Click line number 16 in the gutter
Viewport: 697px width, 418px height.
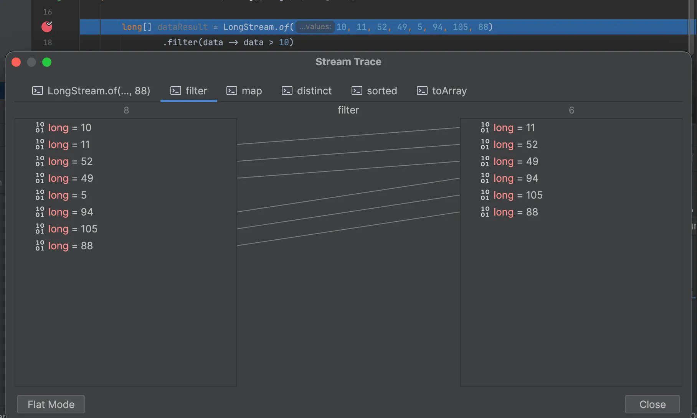point(47,12)
